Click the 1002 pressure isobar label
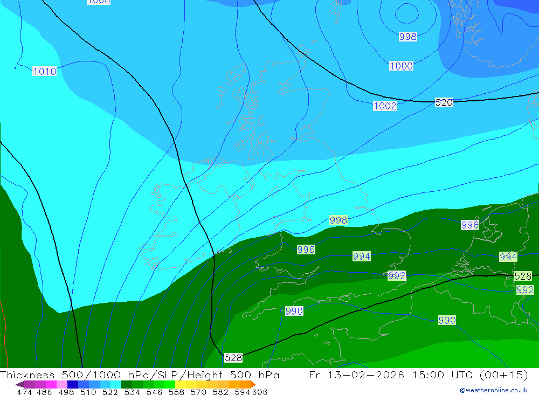Screen dimensions: 539x395 click(385, 106)
